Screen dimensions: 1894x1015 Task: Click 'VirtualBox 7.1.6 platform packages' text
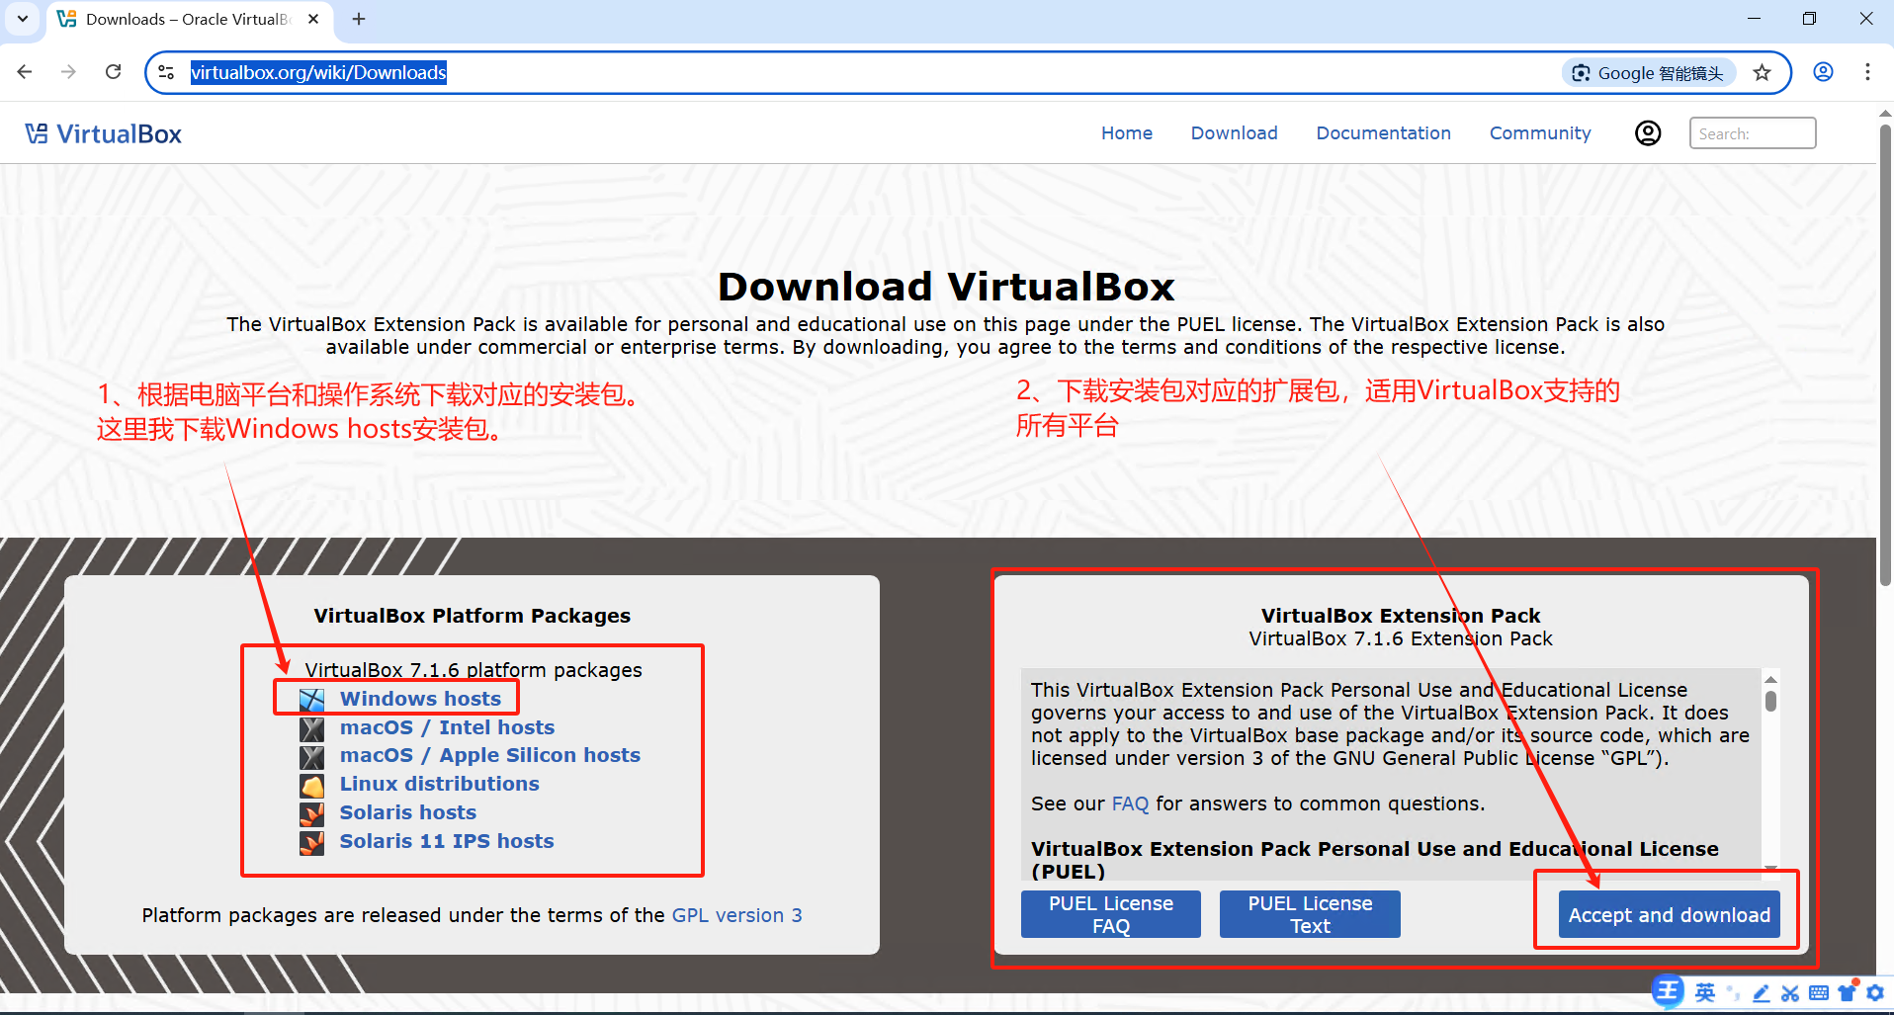(473, 670)
